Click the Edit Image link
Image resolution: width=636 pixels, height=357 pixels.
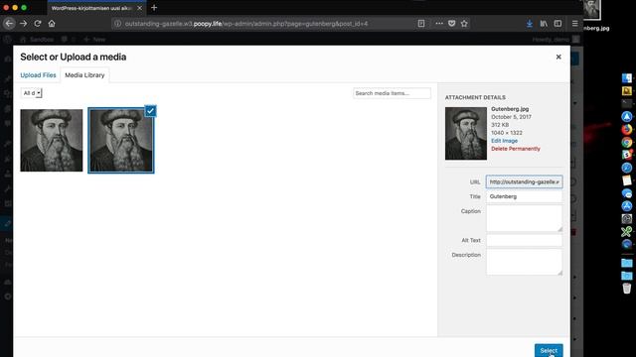(504, 141)
